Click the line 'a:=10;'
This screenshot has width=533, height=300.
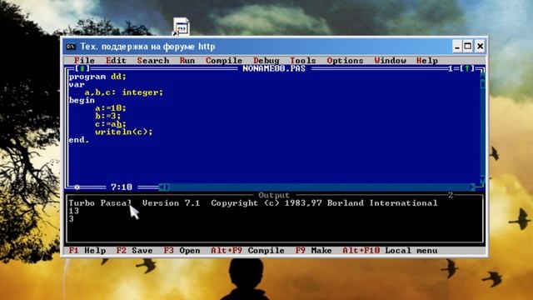pos(111,108)
